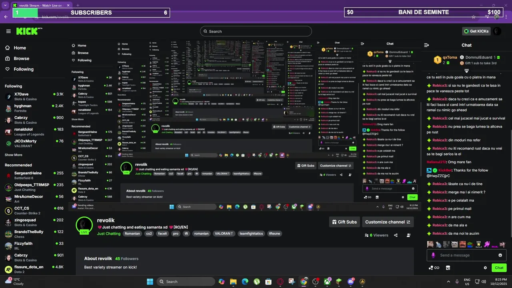This screenshot has height=288, width=512.
Task: Open Oldpeeps_TTRMSP recommended channel
Action: tap(34, 187)
